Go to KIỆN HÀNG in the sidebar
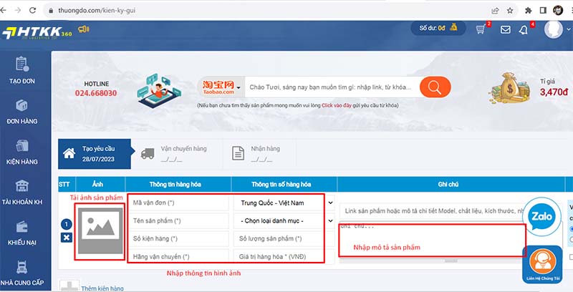 [x=22, y=152]
